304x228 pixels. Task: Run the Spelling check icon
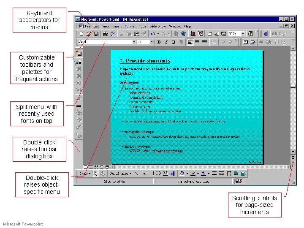pyautogui.click(x=112, y=34)
